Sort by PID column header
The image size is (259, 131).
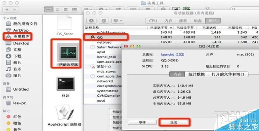coord(254,28)
